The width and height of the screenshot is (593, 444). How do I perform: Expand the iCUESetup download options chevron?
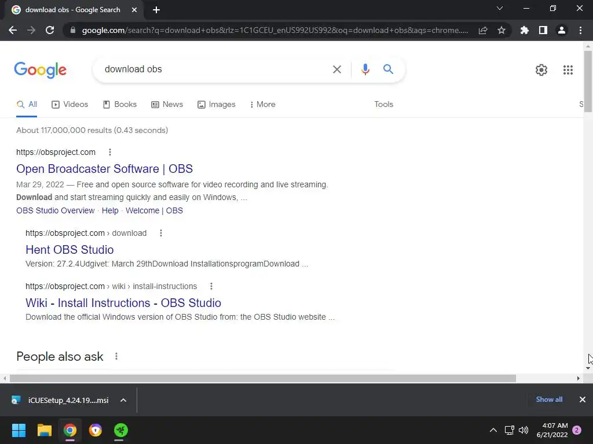[123, 400]
